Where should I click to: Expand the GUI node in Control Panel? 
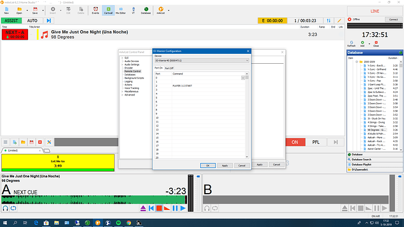[122, 58]
